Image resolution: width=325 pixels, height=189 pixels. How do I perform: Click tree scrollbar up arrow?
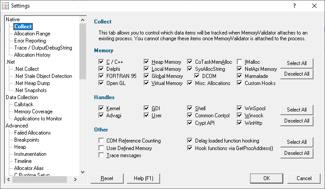[x=83, y=20]
